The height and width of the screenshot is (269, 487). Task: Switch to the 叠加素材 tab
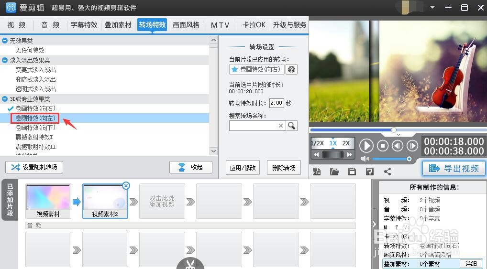click(x=118, y=25)
